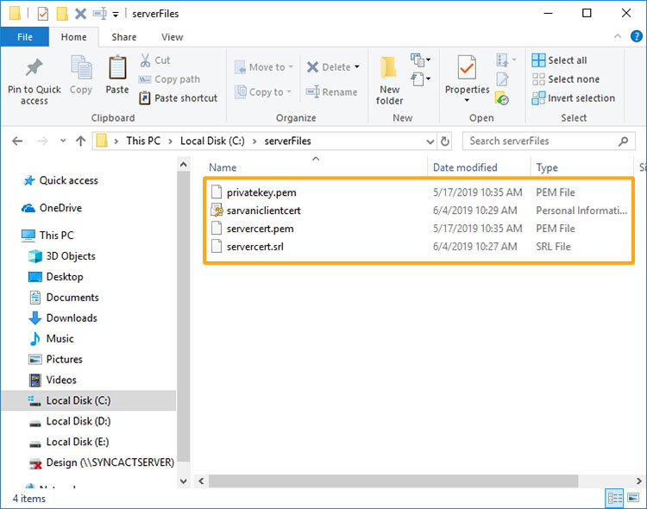
Task: Expand the address bar history dropdown
Action: [x=430, y=141]
